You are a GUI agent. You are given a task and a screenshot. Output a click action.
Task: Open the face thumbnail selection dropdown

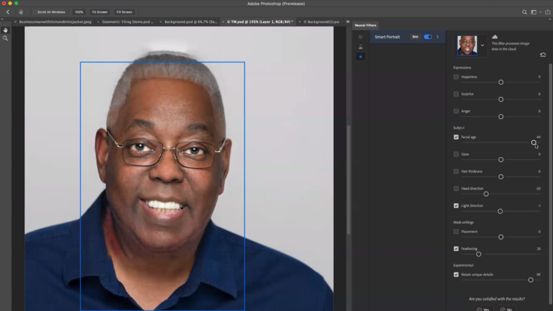click(482, 45)
